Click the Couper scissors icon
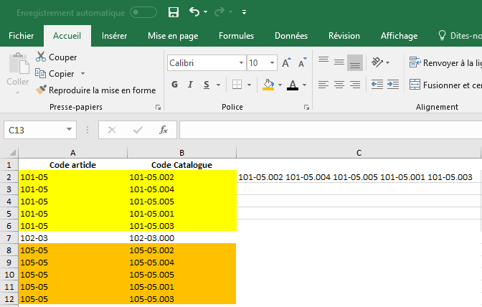 (42, 57)
